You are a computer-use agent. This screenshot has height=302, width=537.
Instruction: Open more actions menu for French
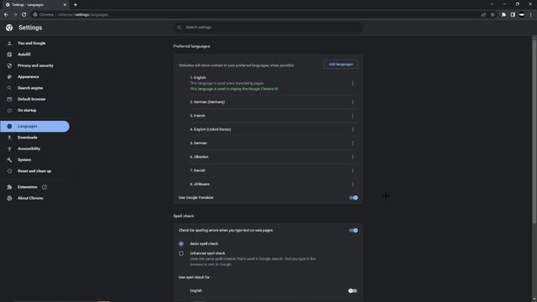352,116
